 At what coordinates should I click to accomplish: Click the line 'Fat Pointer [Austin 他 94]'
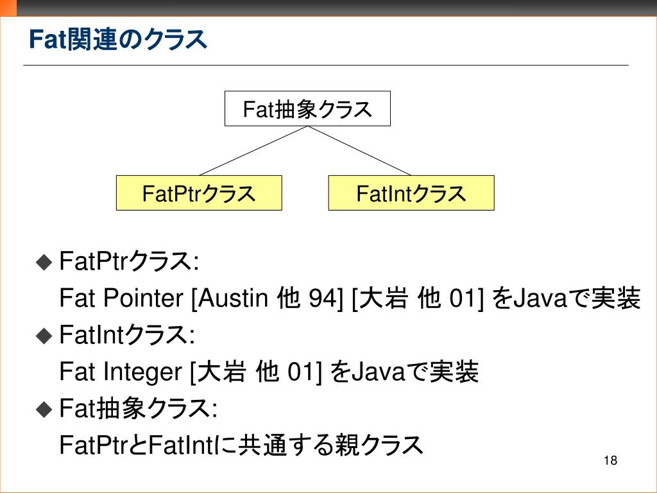coord(201,298)
